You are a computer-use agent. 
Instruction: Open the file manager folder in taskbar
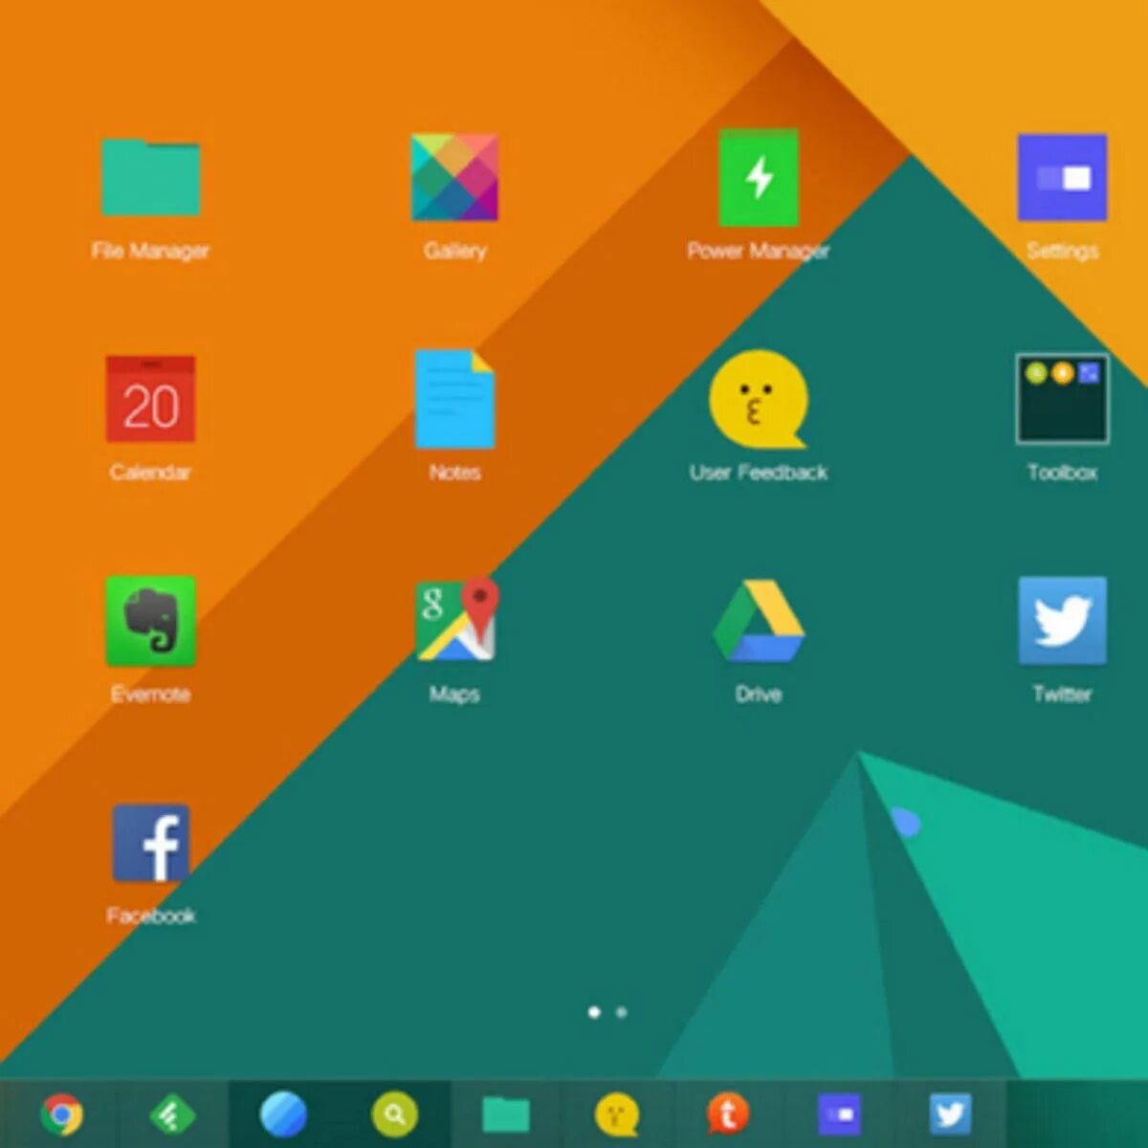(506, 1115)
